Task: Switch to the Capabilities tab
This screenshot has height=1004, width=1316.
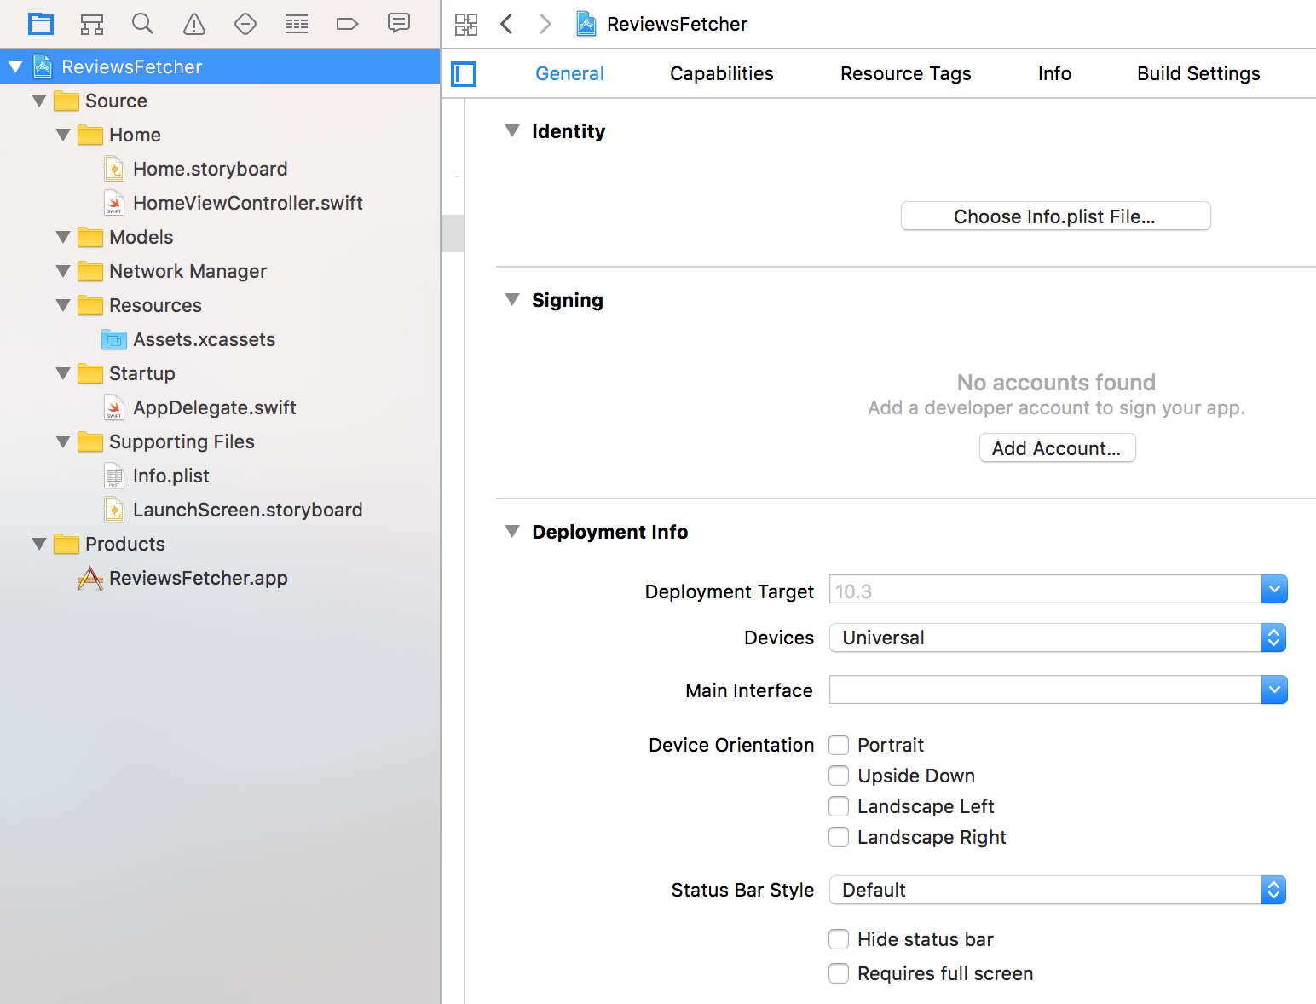Action: click(721, 73)
